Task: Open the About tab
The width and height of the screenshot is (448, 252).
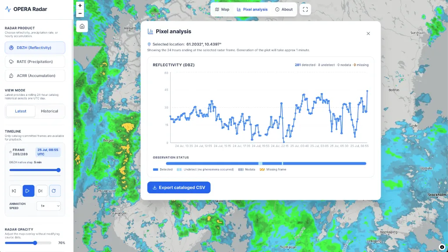Action: coord(283,10)
